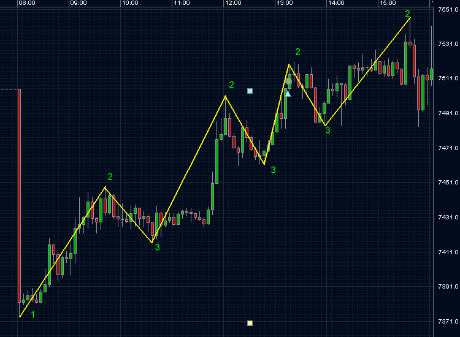Click wave label 3 at the 14:00 low
Image resolution: width=460 pixels, height=337 pixels.
(328, 131)
